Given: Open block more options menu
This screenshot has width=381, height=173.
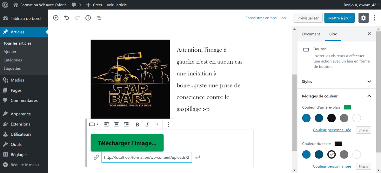Looking at the screenshot, I should (168, 125).
